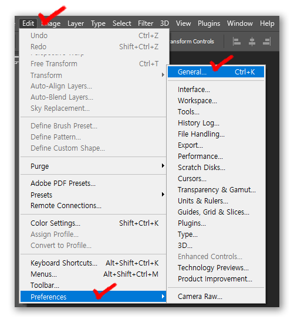Choose Assign Profile entry
294x323 pixels.
(93, 234)
